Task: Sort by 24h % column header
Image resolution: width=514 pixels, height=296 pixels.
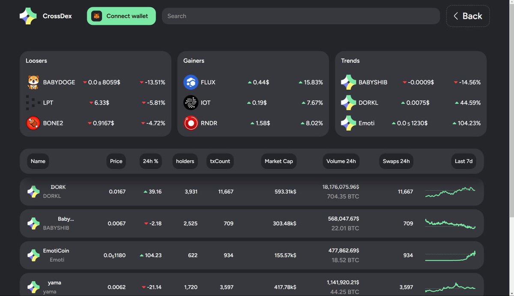Action: coord(150,161)
